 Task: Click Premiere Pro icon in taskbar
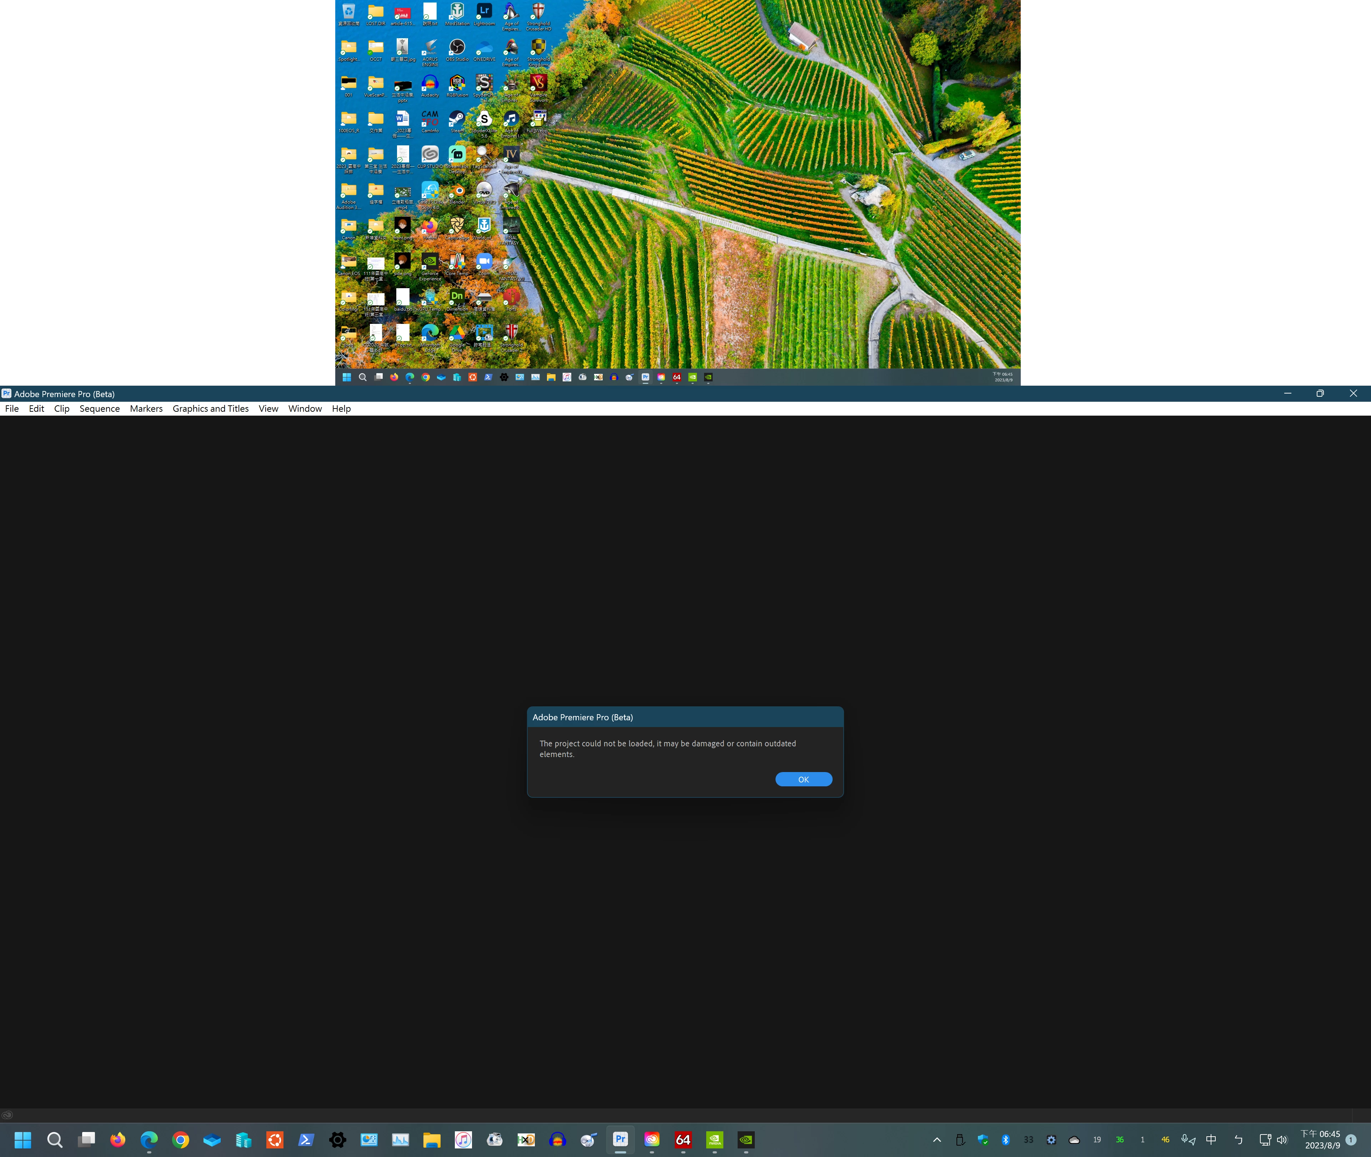[620, 1139]
